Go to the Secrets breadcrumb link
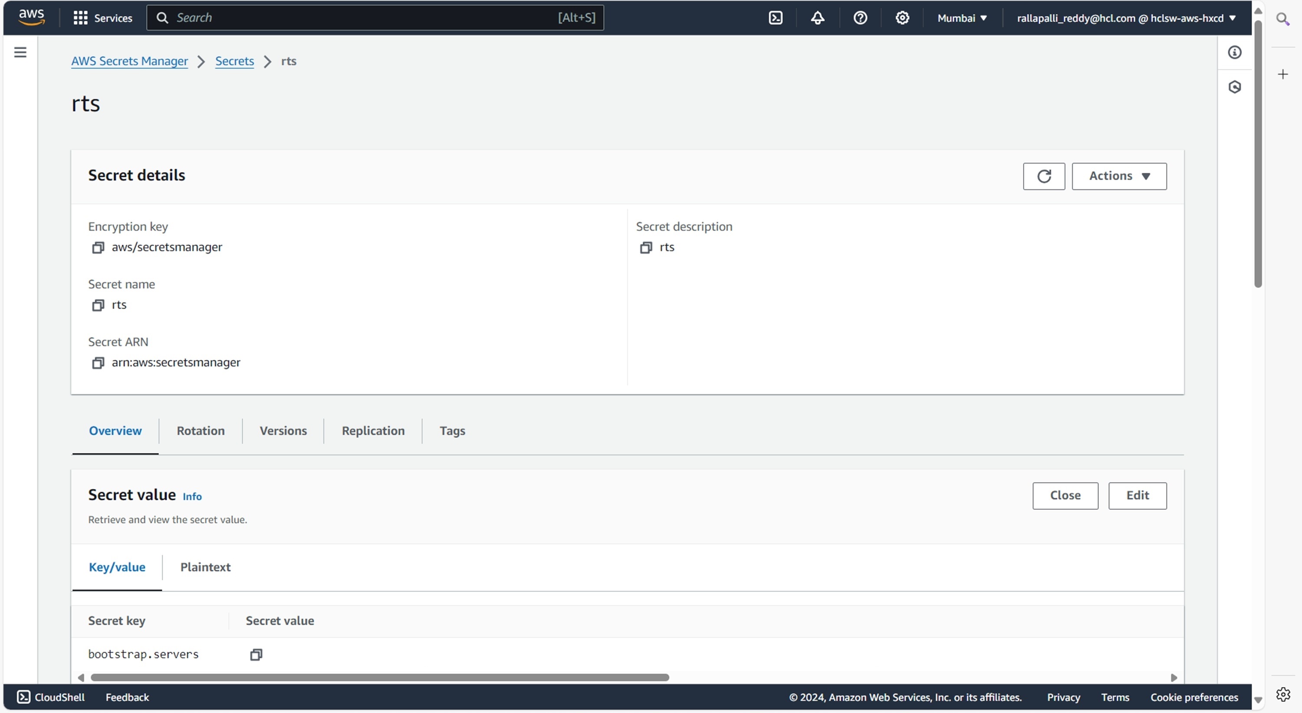 click(234, 61)
